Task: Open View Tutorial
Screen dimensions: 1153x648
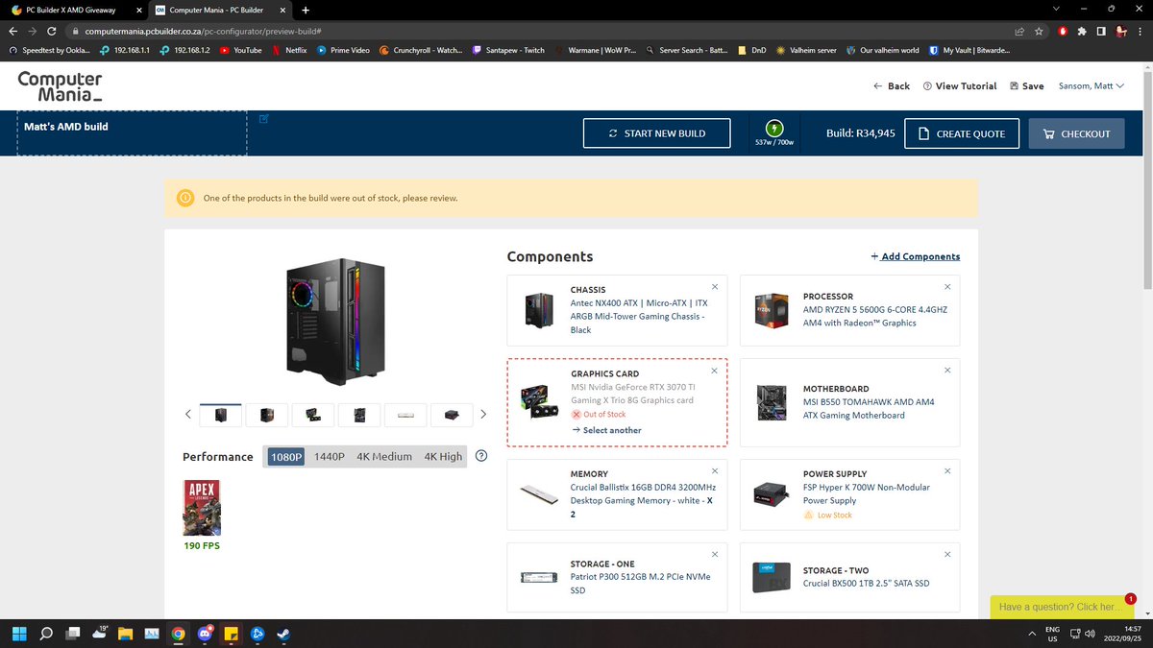Action: click(x=960, y=85)
